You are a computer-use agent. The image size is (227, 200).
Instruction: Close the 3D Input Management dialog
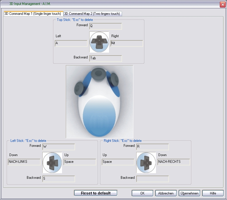(223, 4)
